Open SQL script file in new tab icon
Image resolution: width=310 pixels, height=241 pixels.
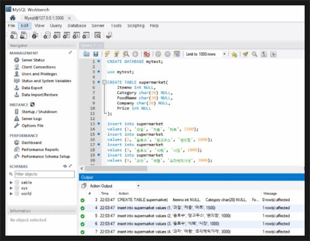coord(24,35)
